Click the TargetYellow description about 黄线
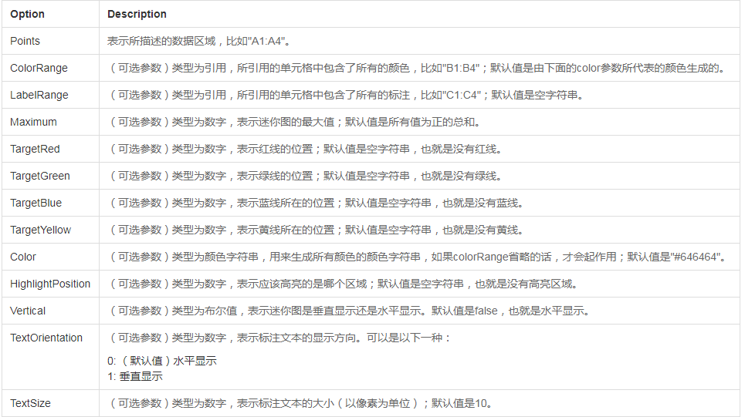The image size is (745, 417). pos(317,230)
